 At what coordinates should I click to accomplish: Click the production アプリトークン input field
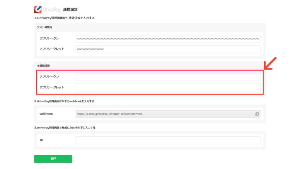click(168, 77)
